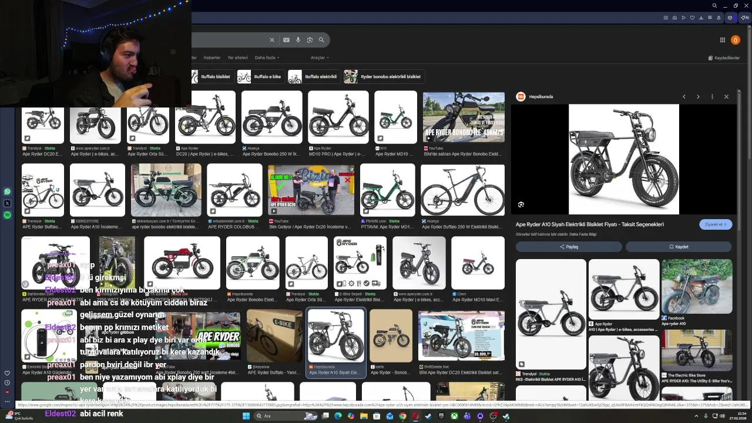Viewport: 752px width, 423px height.
Task: Open the browser downloads icon
Action: tap(701, 18)
